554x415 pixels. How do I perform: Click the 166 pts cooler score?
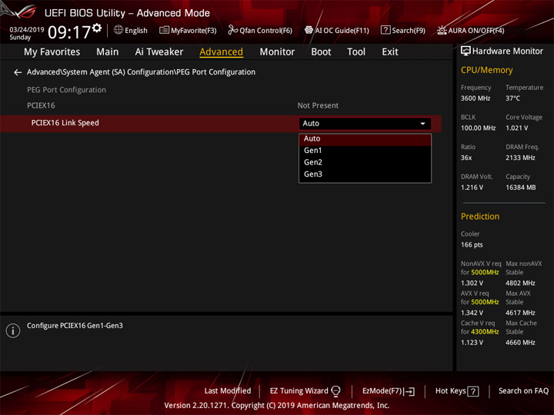[x=472, y=245]
